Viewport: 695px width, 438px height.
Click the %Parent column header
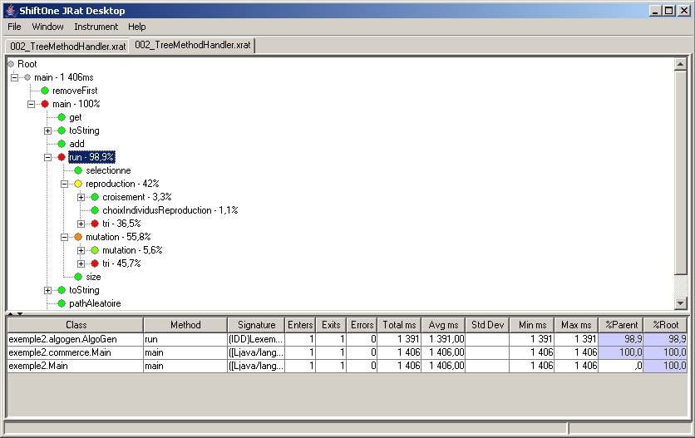tap(619, 325)
